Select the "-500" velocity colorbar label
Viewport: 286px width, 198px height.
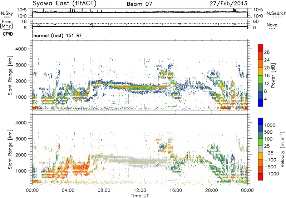pyautogui.click(x=270, y=167)
